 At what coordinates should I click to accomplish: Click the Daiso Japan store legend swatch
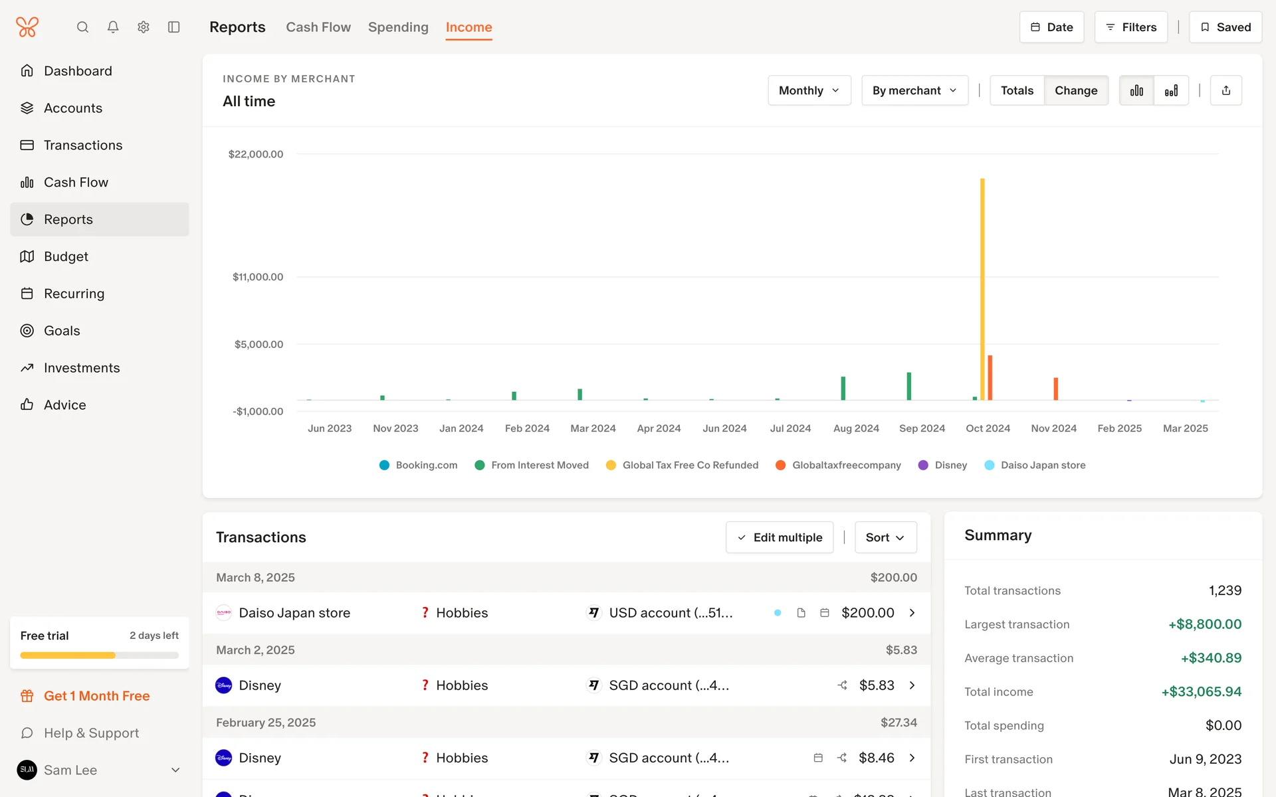pos(989,465)
